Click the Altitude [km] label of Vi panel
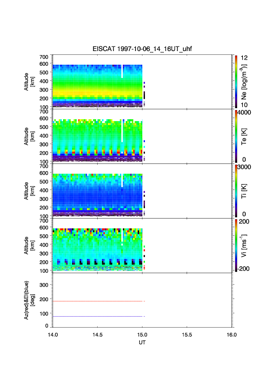This screenshot has height=382, width=254. [x=29, y=245]
